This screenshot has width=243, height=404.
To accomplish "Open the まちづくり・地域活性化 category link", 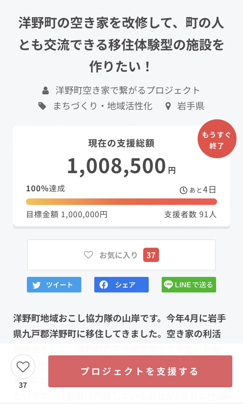I will [103, 106].
